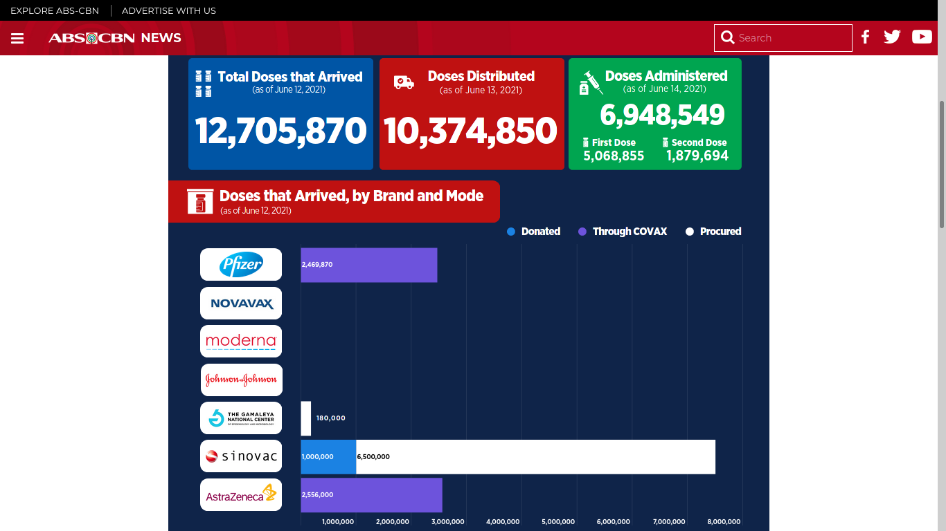Click the AstraZeneca 2,556,000 COVAX bar

(371, 495)
